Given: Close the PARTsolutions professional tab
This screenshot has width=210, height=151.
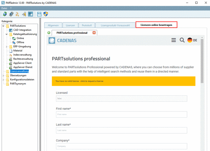Looking at the screenshot, I should coord(94,33).
